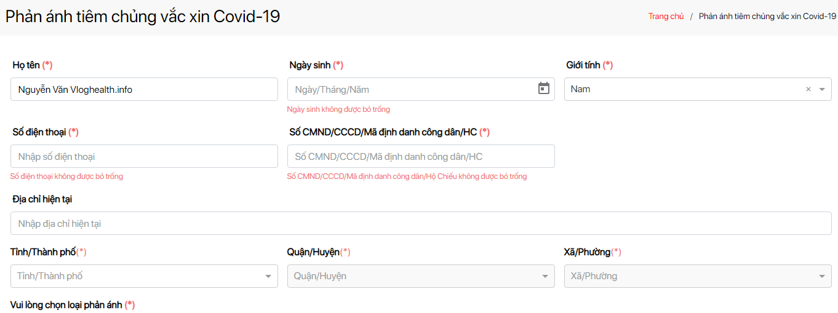This screenshot has width=838, height=313.
Task: Click the Số điện thoại field label
Action: tap(39, 132)
